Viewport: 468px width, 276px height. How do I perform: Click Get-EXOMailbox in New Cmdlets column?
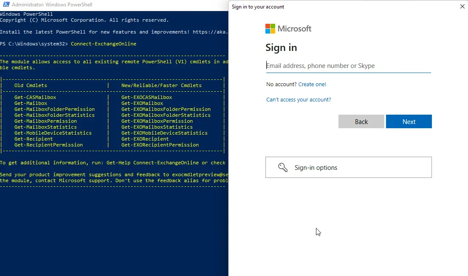tap(142, 103)
